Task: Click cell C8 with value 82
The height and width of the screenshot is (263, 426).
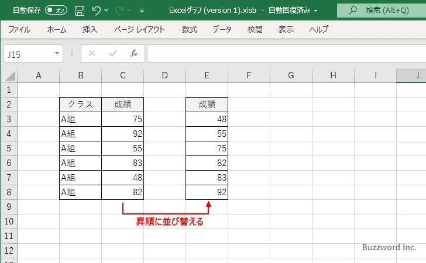Action: [x=122, y=192]
